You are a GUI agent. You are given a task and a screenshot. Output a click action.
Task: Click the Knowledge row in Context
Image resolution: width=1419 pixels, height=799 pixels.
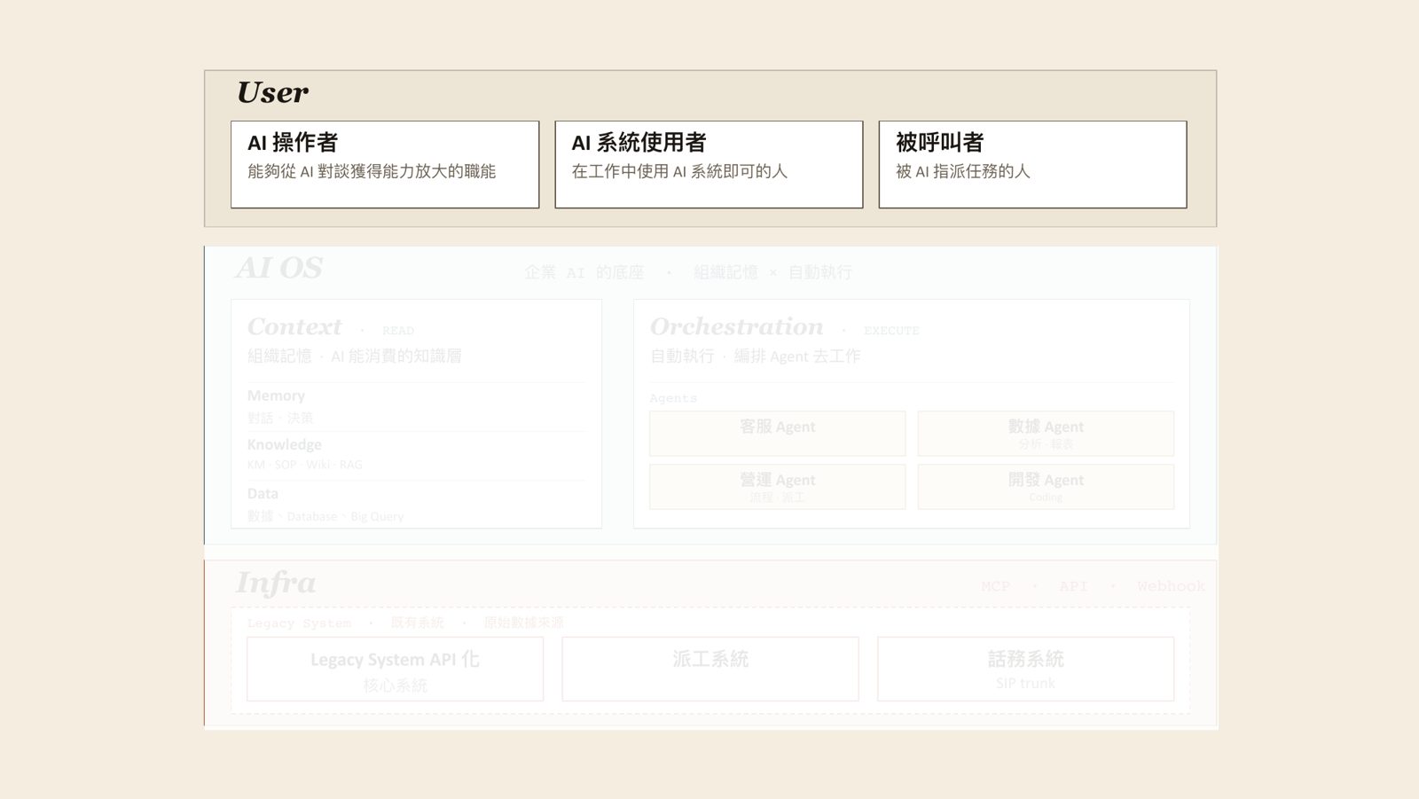[416, 454]
